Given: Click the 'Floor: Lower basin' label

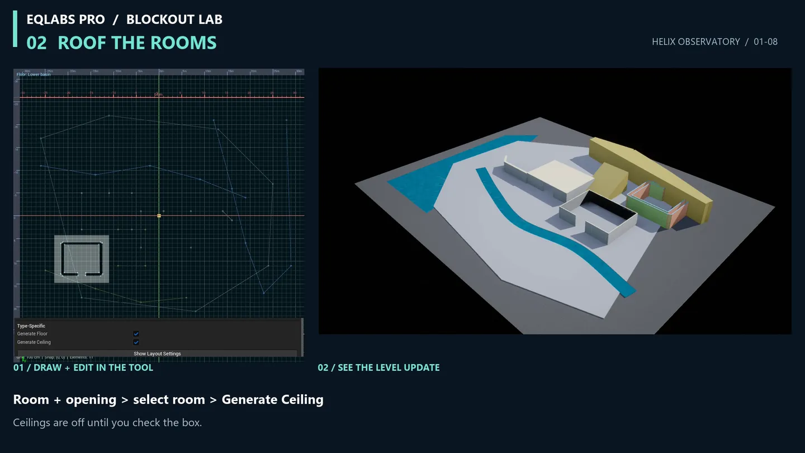Looking at the screenshot, I should (x=34, y=74).
